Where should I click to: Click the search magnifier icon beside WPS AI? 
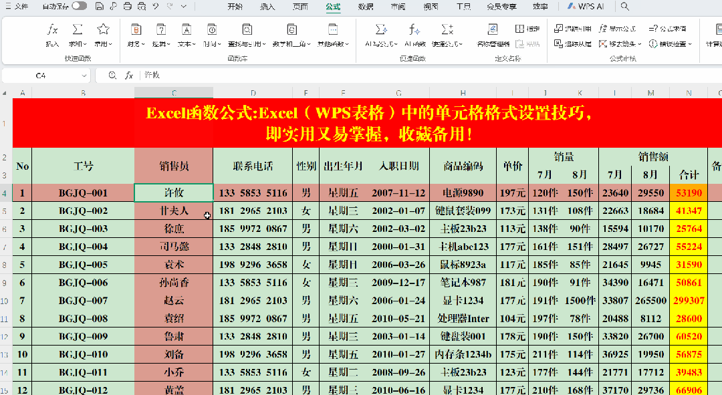pyautogui.click(x=625, y=7)
